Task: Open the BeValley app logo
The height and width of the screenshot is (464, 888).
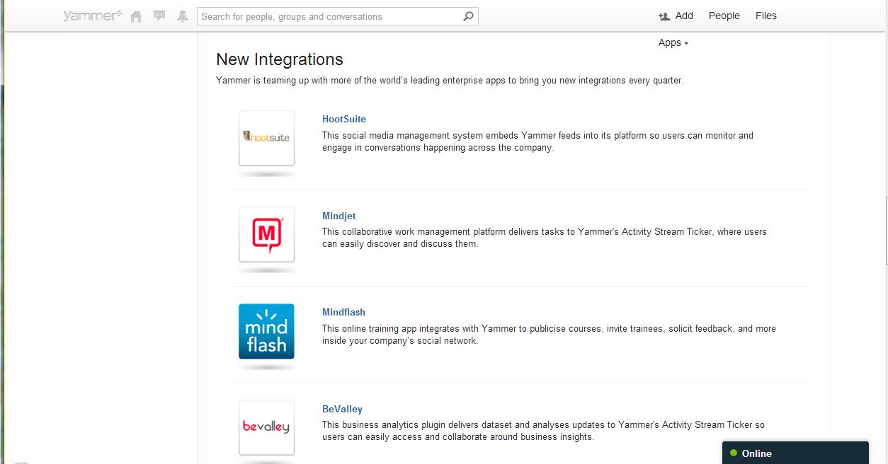Action: coord(266,427)
